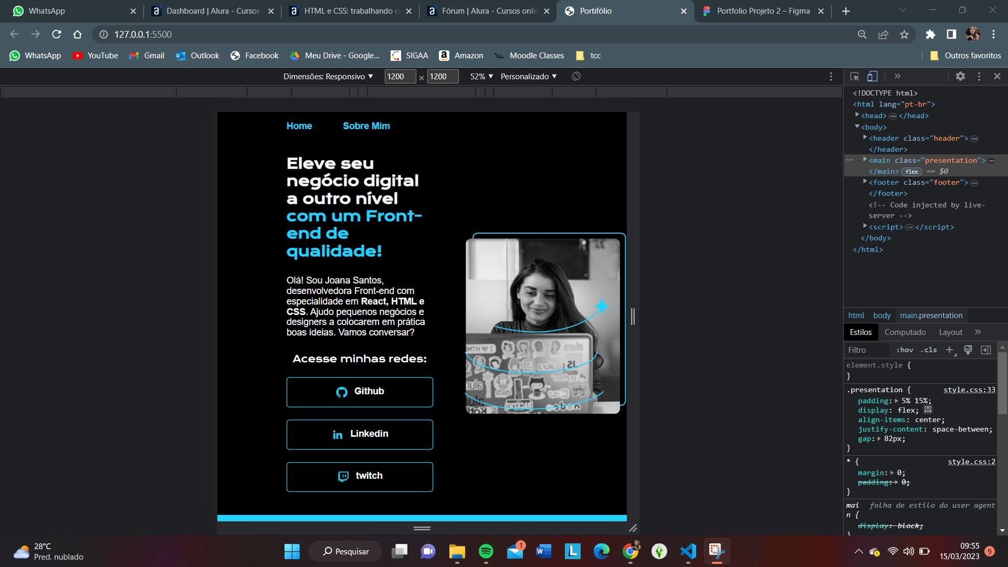Screen dimensions: 1008x567
Task: Click the Home link on the page
Action: click(299, 126)
